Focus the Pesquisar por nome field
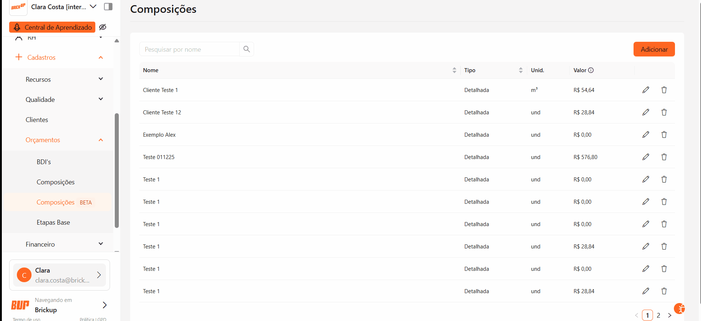701x321 pixels. [189, 49]
